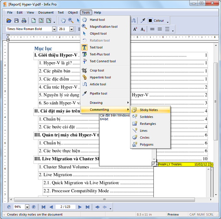
Task: Open the View menu
Action: (x=30, y=13)
